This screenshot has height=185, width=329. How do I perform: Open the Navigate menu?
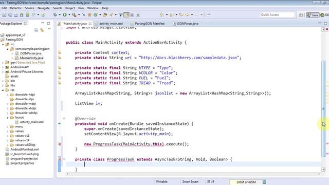point(43,8)
